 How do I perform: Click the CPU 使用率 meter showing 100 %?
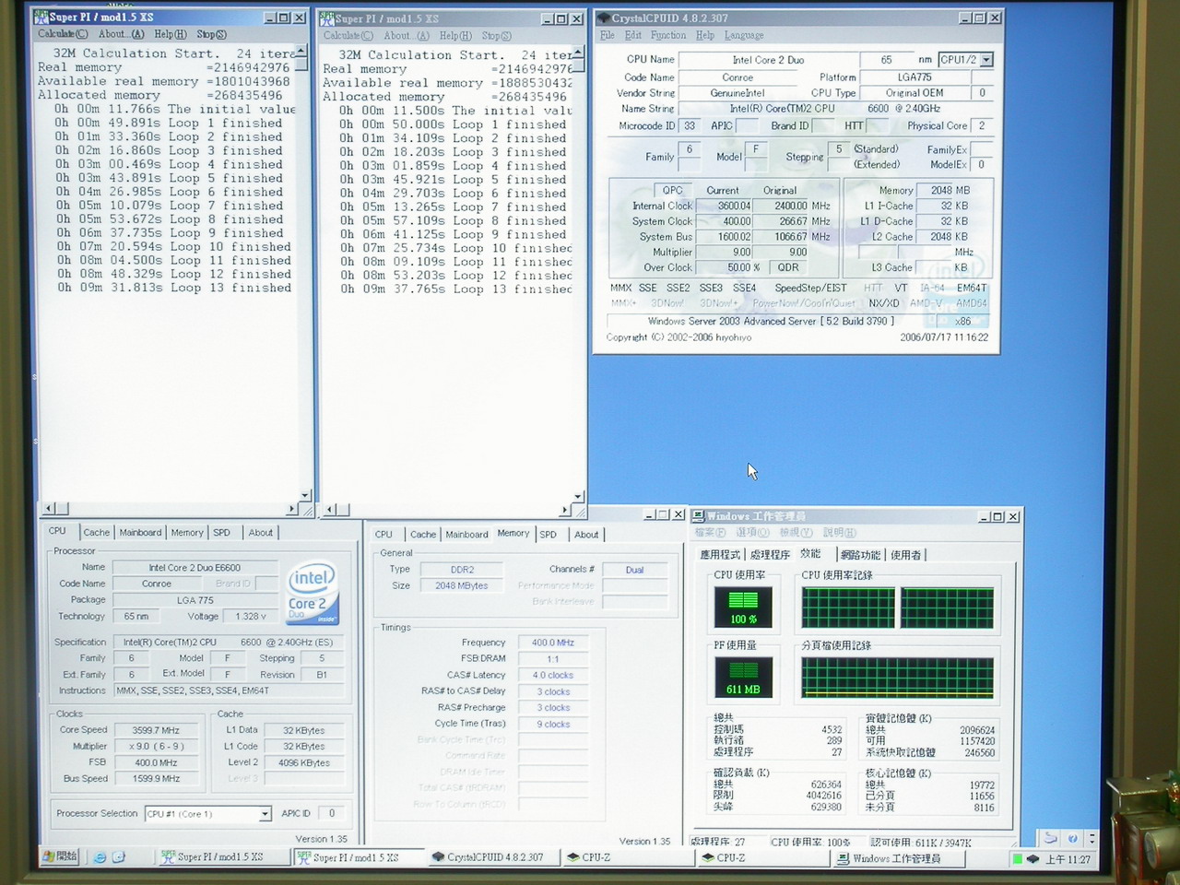[x=743, y=608]
